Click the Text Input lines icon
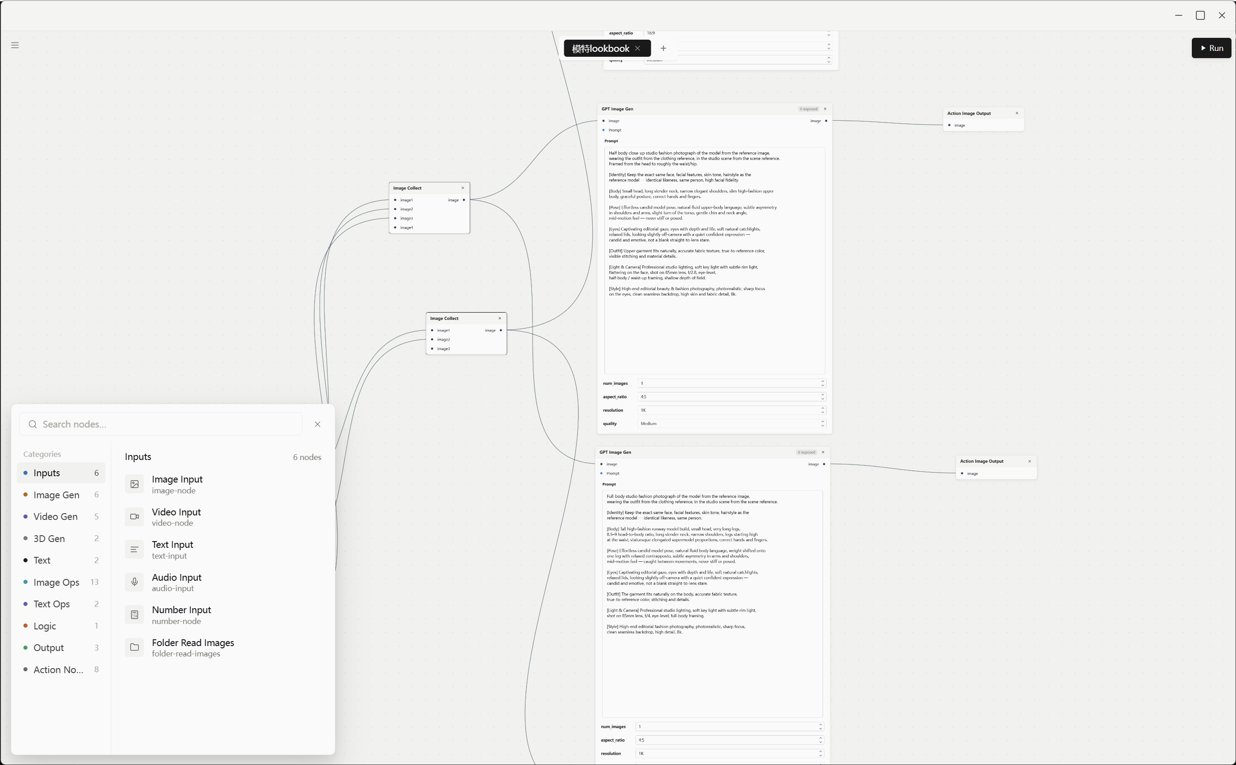Image resolution: width=1236 pixels, height=765 pixels. tap(135, 550)
